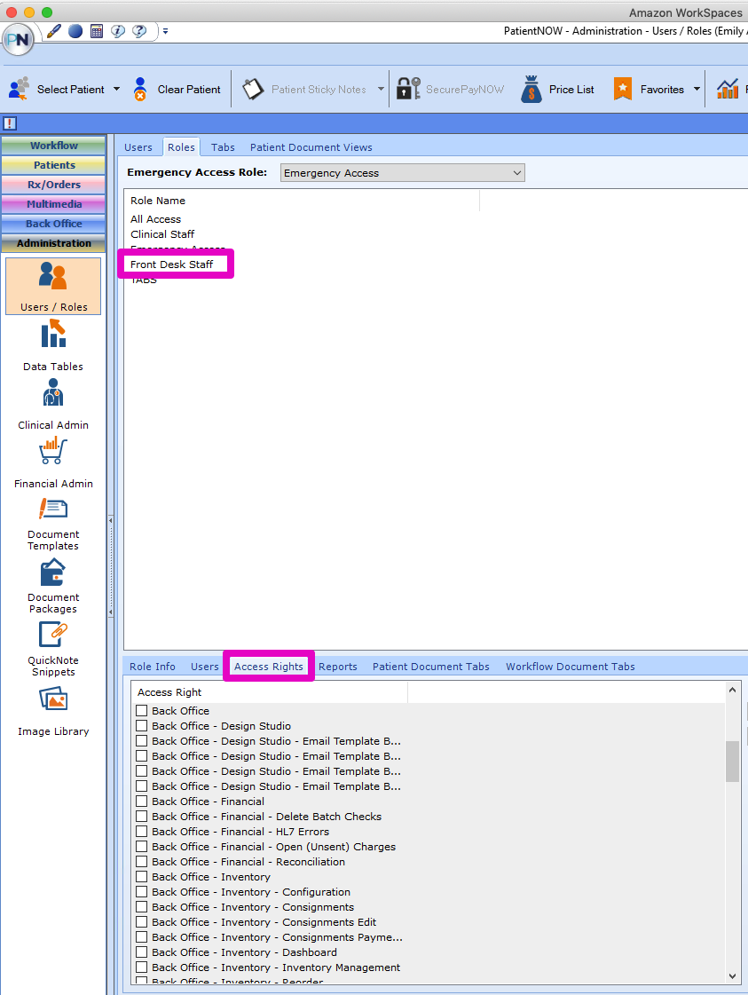Open the Emergency Access Role dropdown

coord(403,172)
